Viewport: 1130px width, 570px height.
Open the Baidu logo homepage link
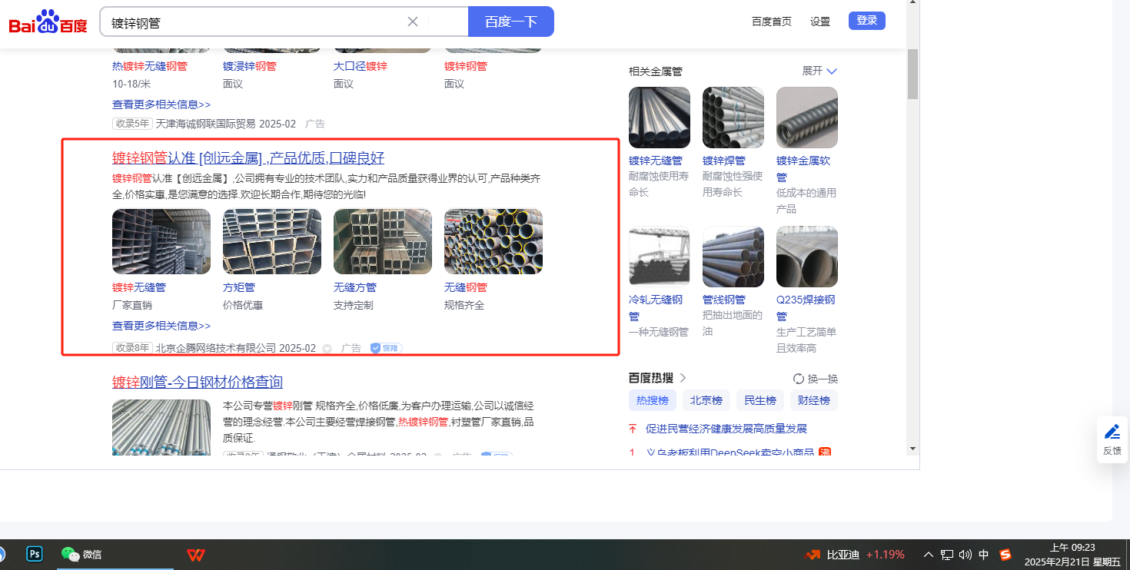coord(48,22)
